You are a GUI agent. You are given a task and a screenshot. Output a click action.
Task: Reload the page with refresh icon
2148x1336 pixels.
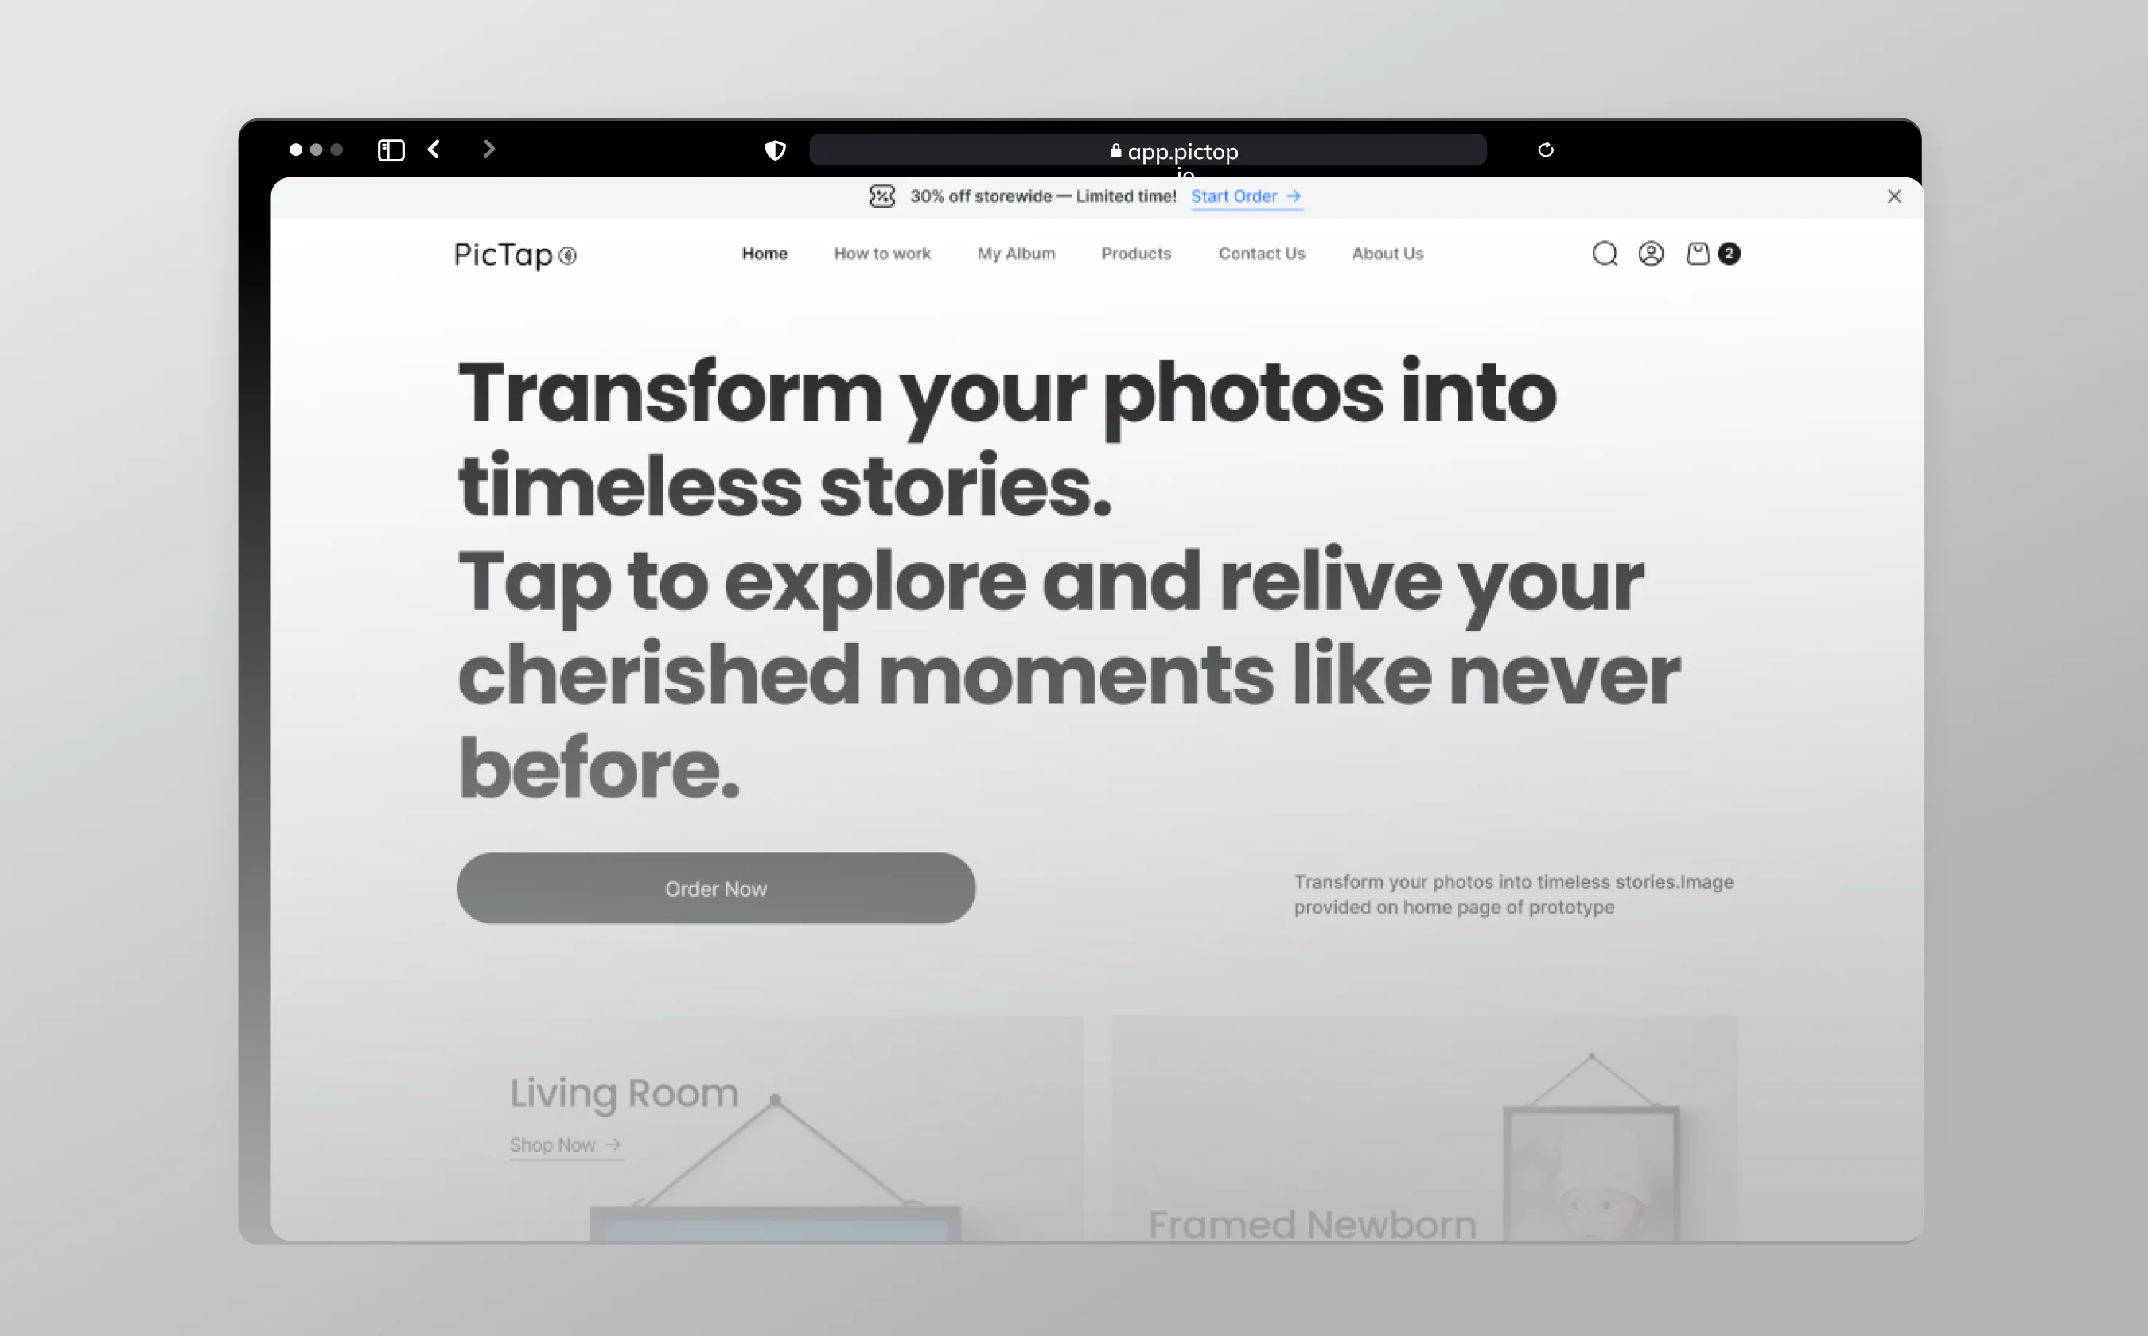coord(1545,150)
